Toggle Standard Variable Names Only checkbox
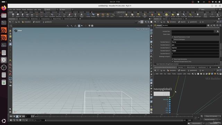 click(x=172, y=62)
